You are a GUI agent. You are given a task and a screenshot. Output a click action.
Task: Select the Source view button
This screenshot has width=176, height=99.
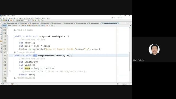(x=5, y=26)
